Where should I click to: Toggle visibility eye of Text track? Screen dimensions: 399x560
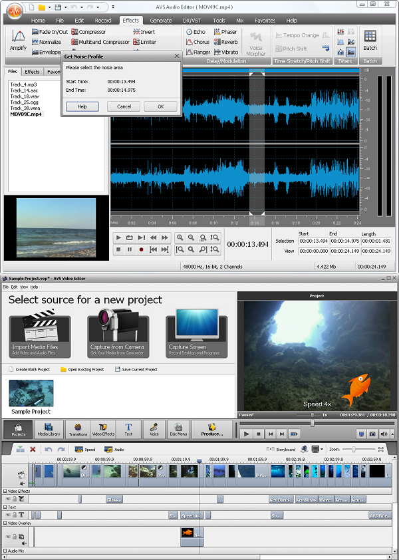pos(8,515)
